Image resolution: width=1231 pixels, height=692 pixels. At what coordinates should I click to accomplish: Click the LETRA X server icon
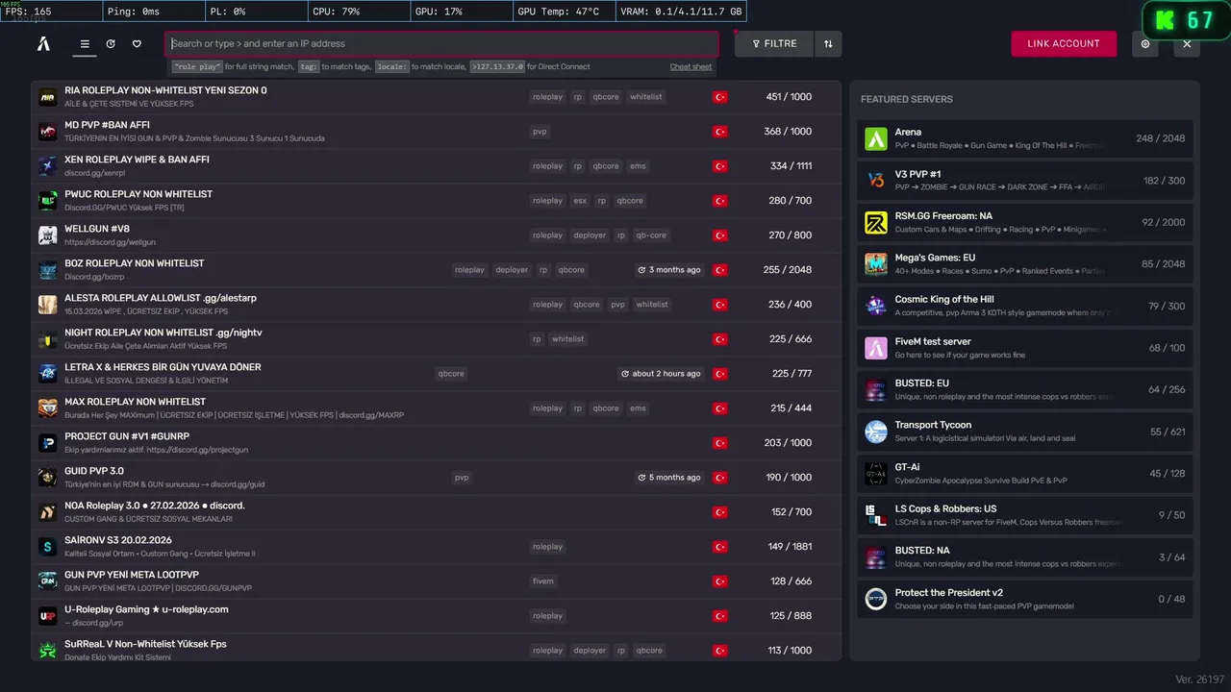point(48,374)
